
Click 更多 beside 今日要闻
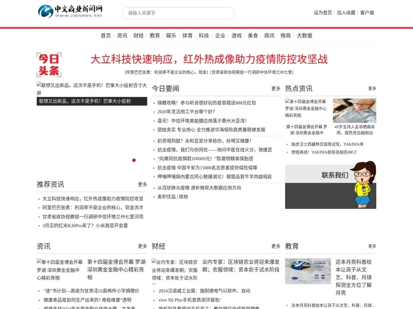(x=276, y=89)
